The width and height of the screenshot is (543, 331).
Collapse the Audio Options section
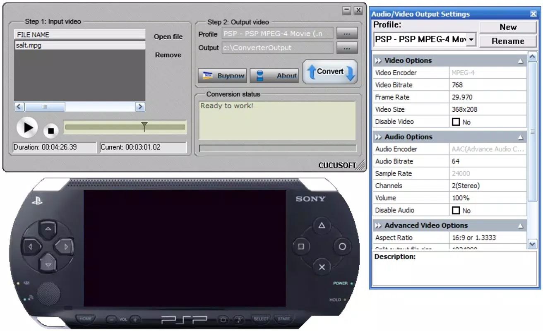(x=520, y=137)
